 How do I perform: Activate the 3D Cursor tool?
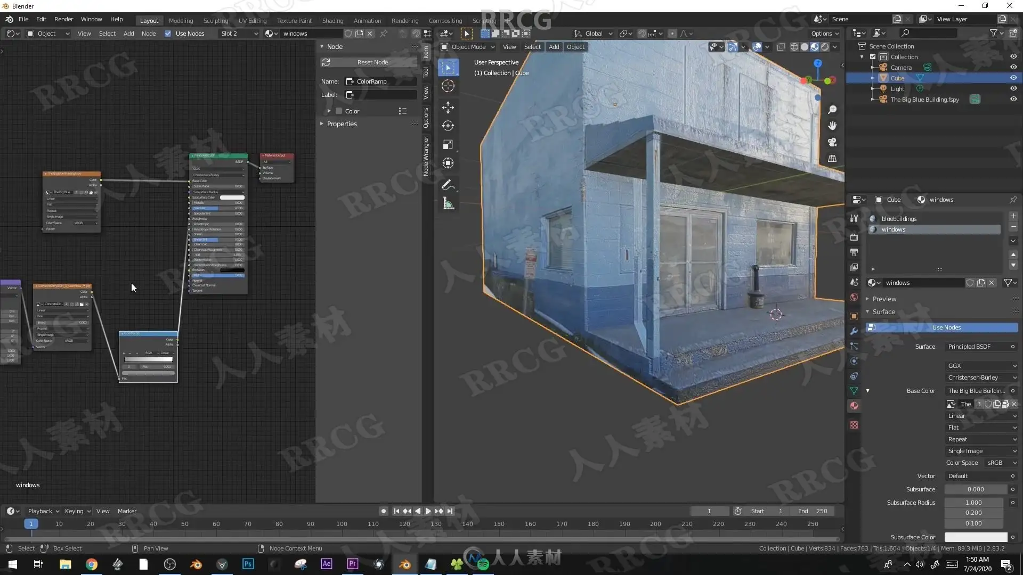point(448,86)
